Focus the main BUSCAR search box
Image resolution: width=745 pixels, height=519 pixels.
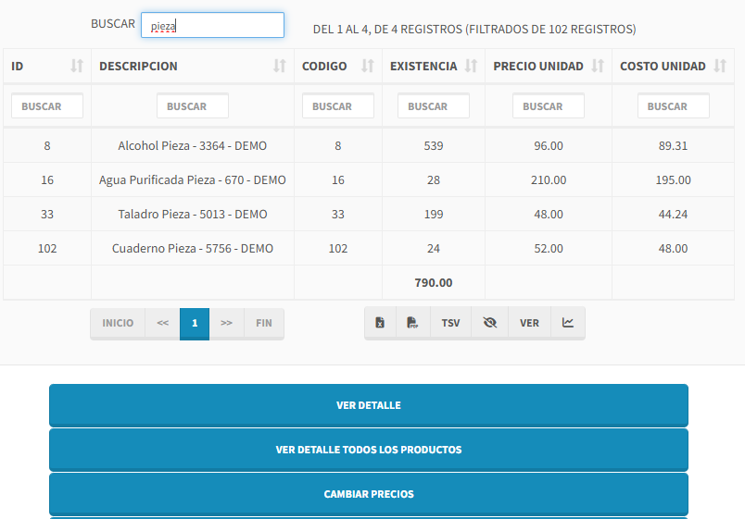click(212, 25)
